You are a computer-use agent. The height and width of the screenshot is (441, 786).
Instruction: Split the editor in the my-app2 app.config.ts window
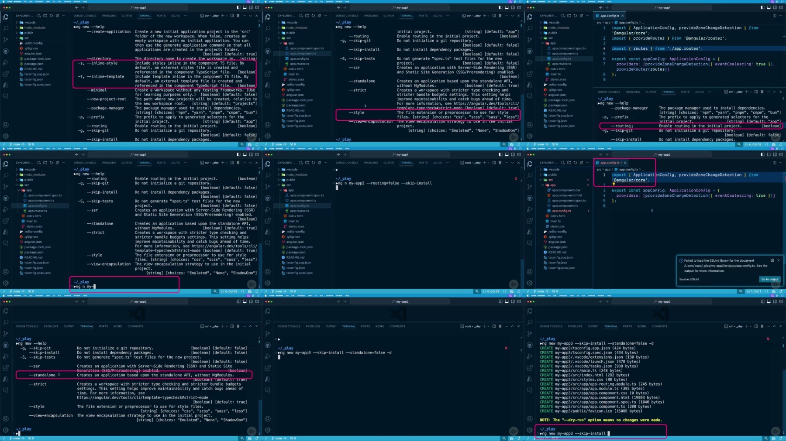tap(774, 162)
